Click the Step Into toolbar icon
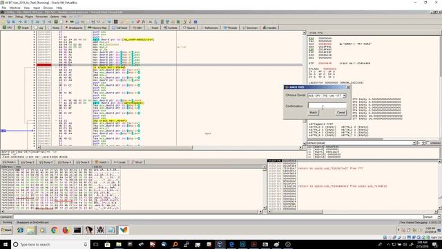The height and width of the screenshot is (249, 442). coord(32,21)
